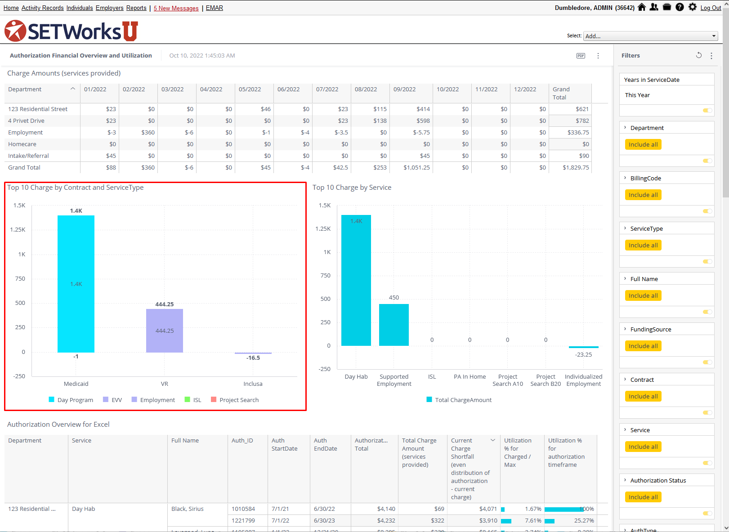This screenshot has width=729, height=532.
Task: Open the settings gear icon
Action: (693, 7)
